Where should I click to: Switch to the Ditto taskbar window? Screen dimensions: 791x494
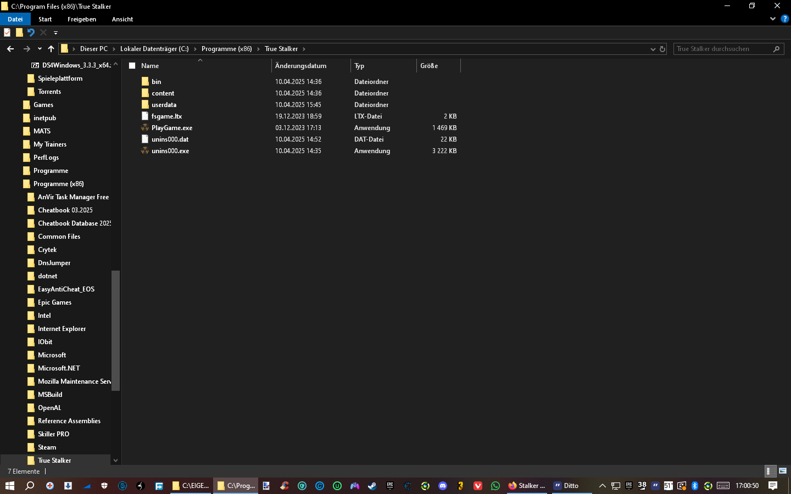(571, 486)
